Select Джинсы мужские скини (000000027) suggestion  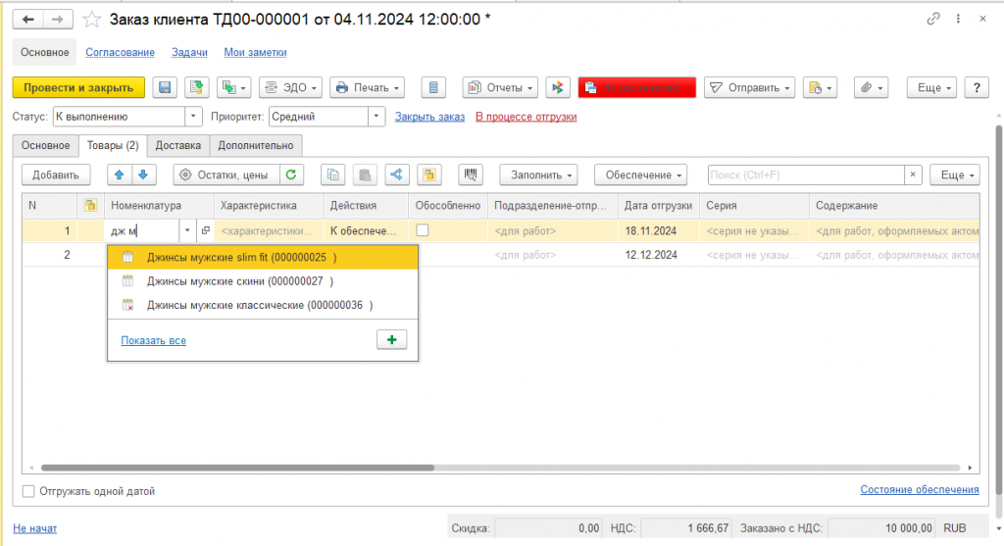(263, 281)
